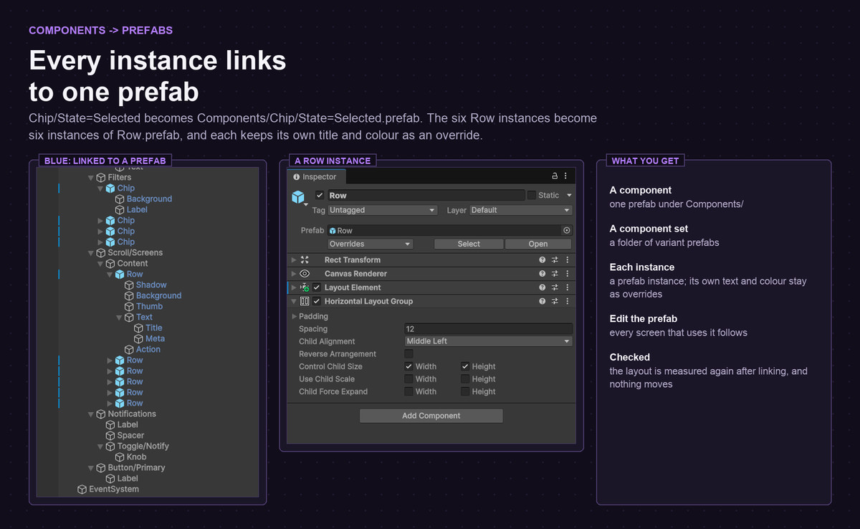The width and height of the screenshot is (860, 529).
Task: Open presets for Canvas Renderer
Action: (x=555, y=274)
